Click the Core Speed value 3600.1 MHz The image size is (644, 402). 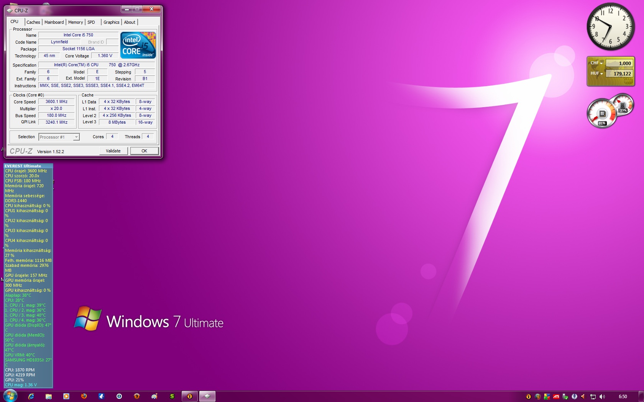[x=56, y=102]
